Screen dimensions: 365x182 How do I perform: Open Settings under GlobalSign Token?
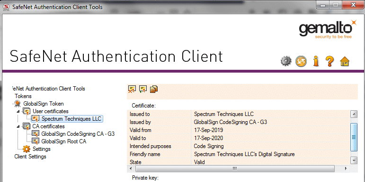[x=42, y=149]
